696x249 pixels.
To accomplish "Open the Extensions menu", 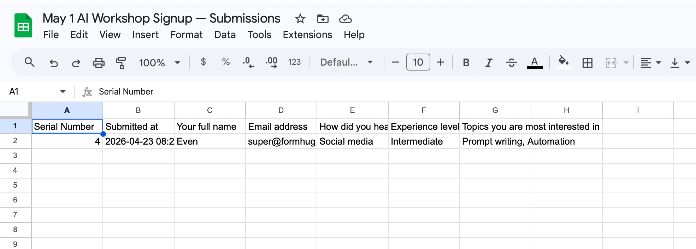I will pos(307,35).
